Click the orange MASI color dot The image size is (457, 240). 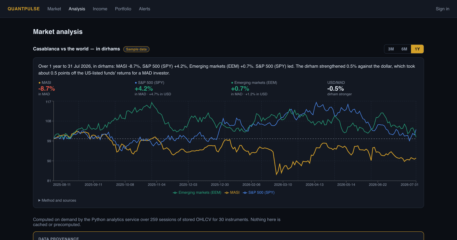39,83
